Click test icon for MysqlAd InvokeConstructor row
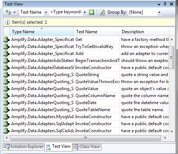This screenshot has height=154, width=178. pos(7,117)
